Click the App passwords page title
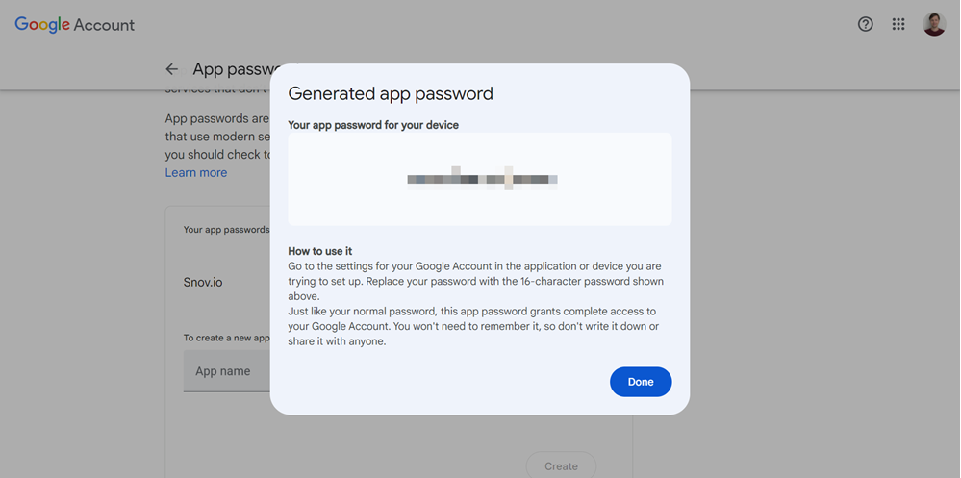961x478 pixels. point(232,69)
